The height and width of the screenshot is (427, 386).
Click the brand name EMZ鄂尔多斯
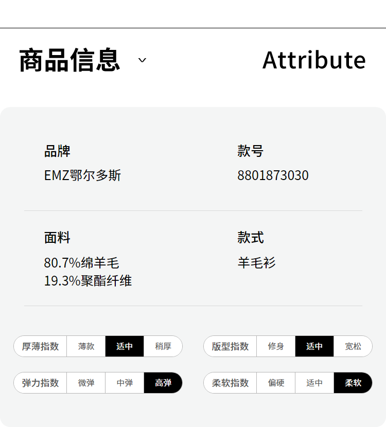[82, 175]
